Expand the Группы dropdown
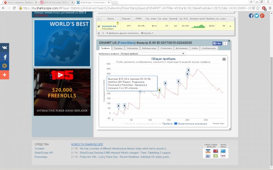The height and width of the screenshot is (170, 273). point(147,33)
